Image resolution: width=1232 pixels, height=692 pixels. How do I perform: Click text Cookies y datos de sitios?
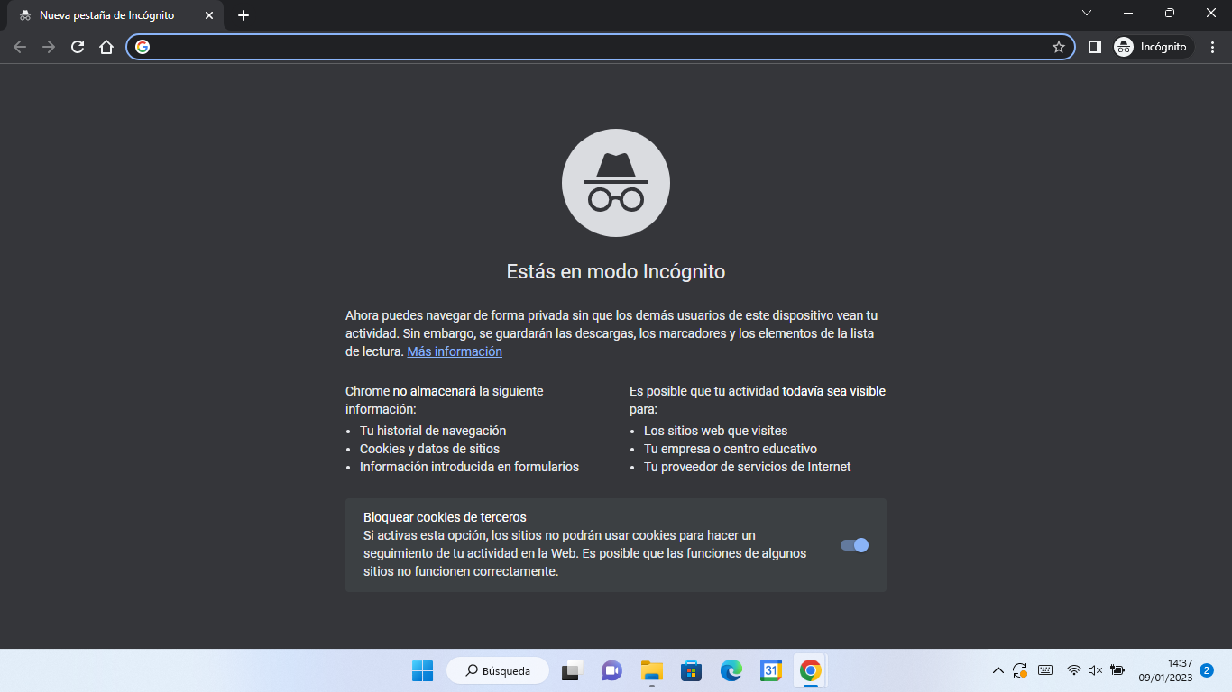[x=429, y=449]
